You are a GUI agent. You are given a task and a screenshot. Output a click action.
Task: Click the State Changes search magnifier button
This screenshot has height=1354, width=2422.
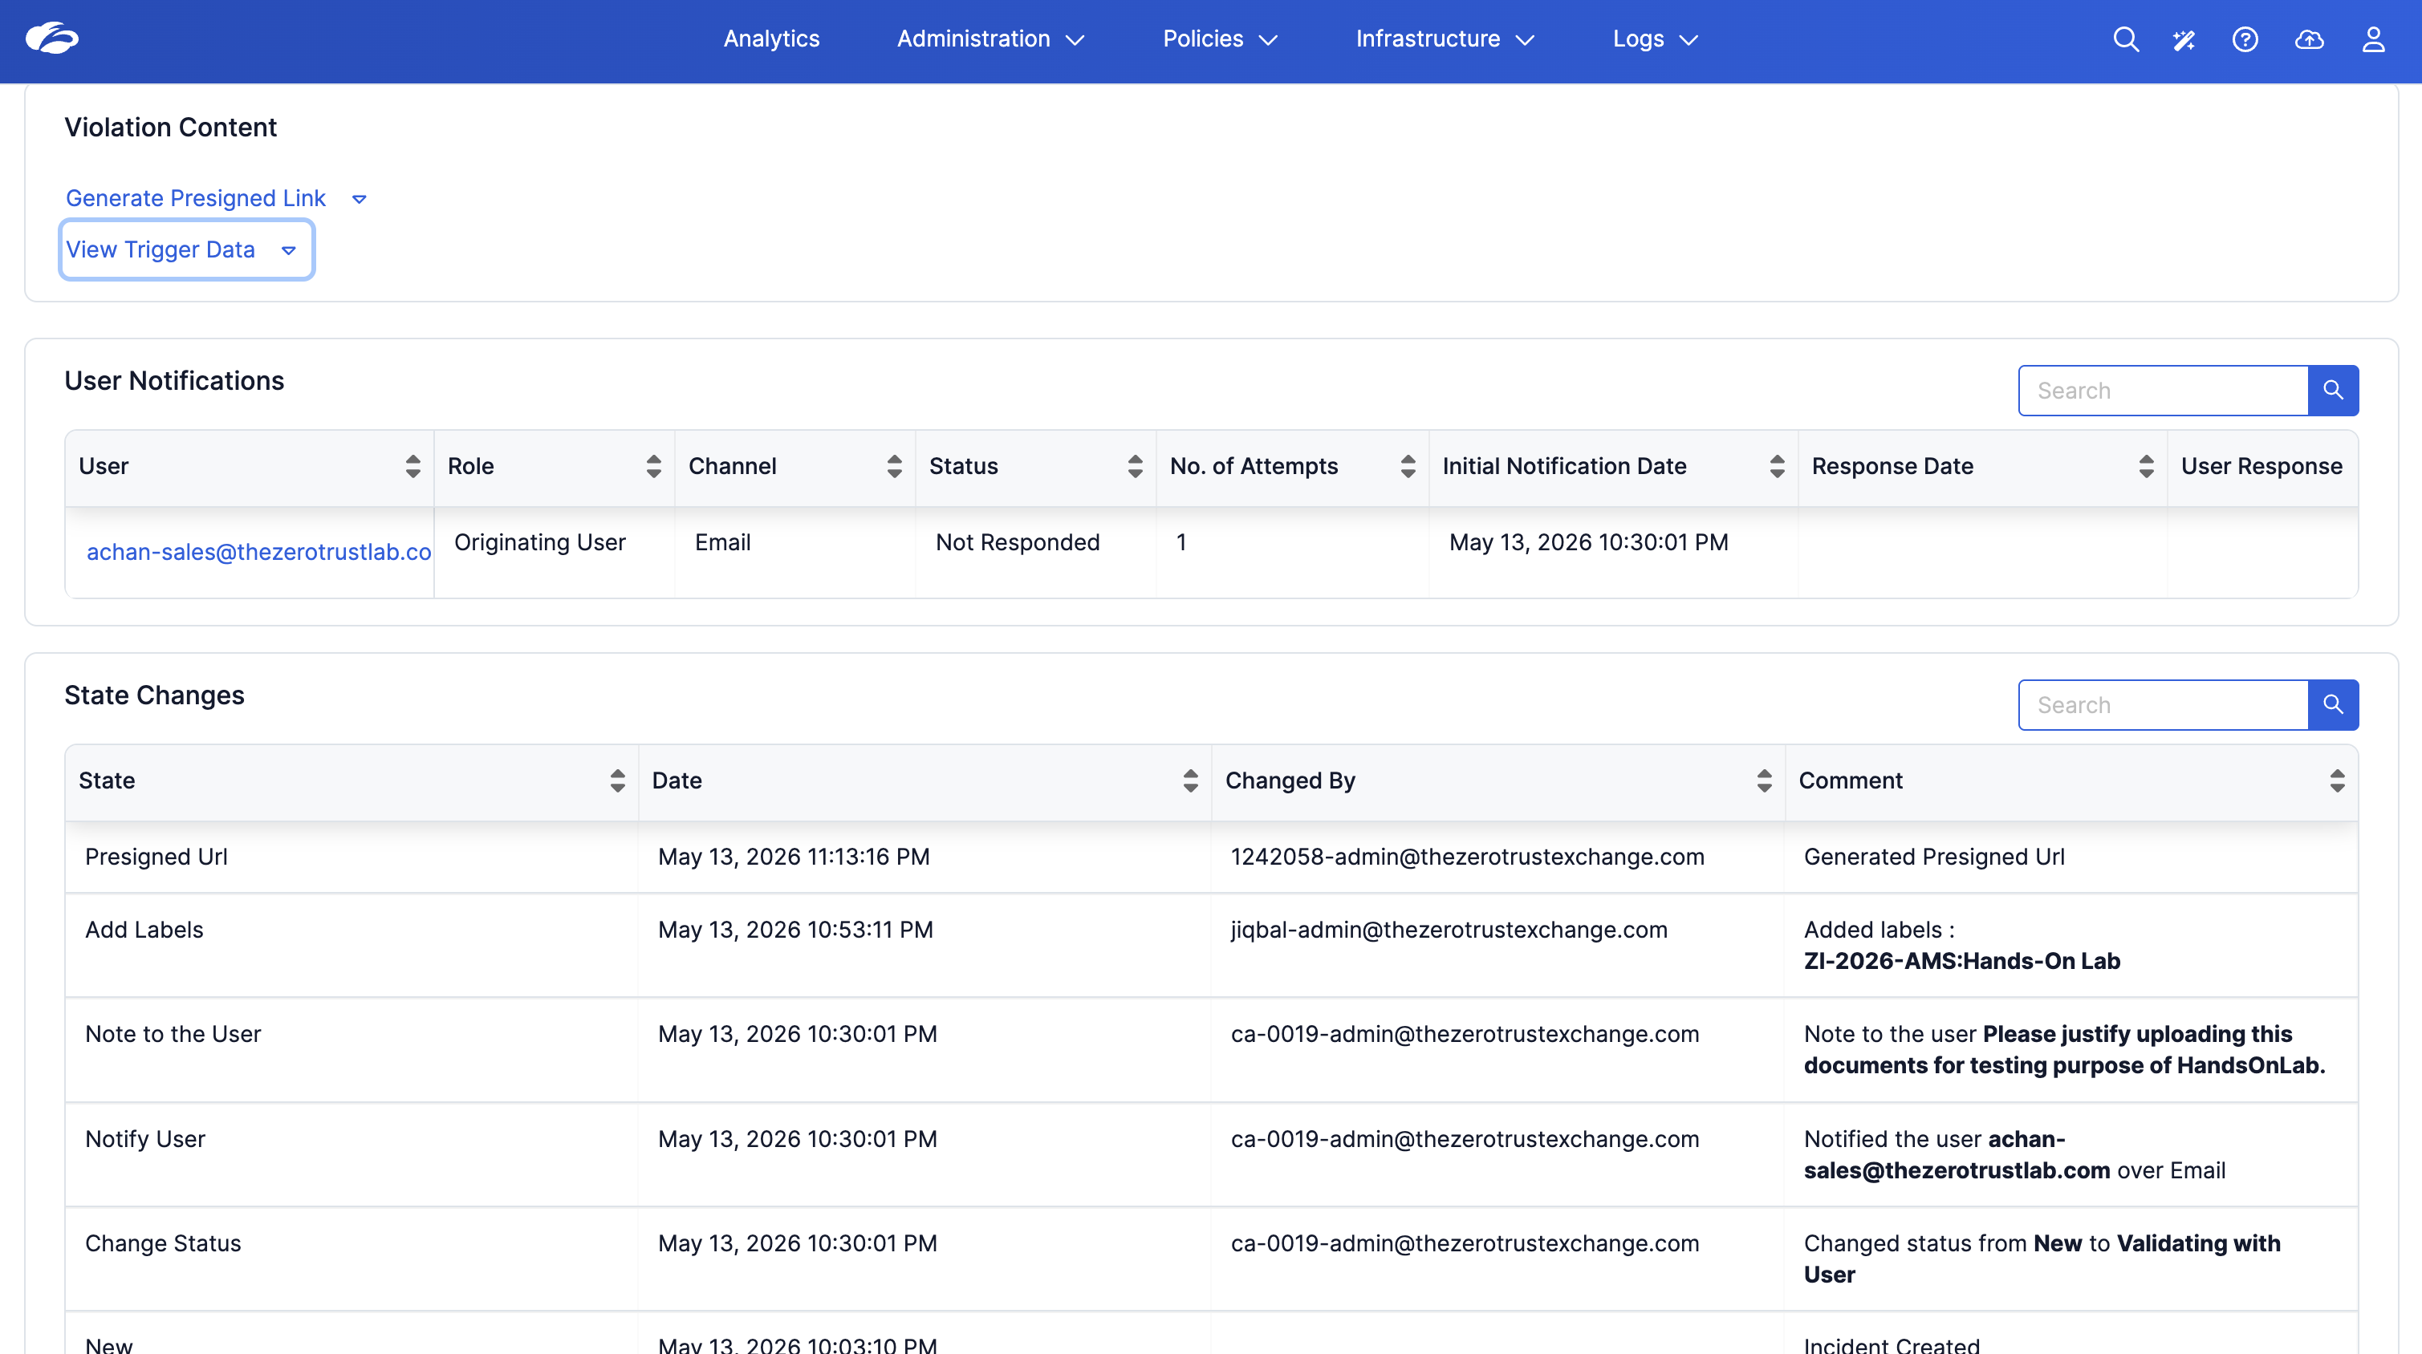(2333, 705)
